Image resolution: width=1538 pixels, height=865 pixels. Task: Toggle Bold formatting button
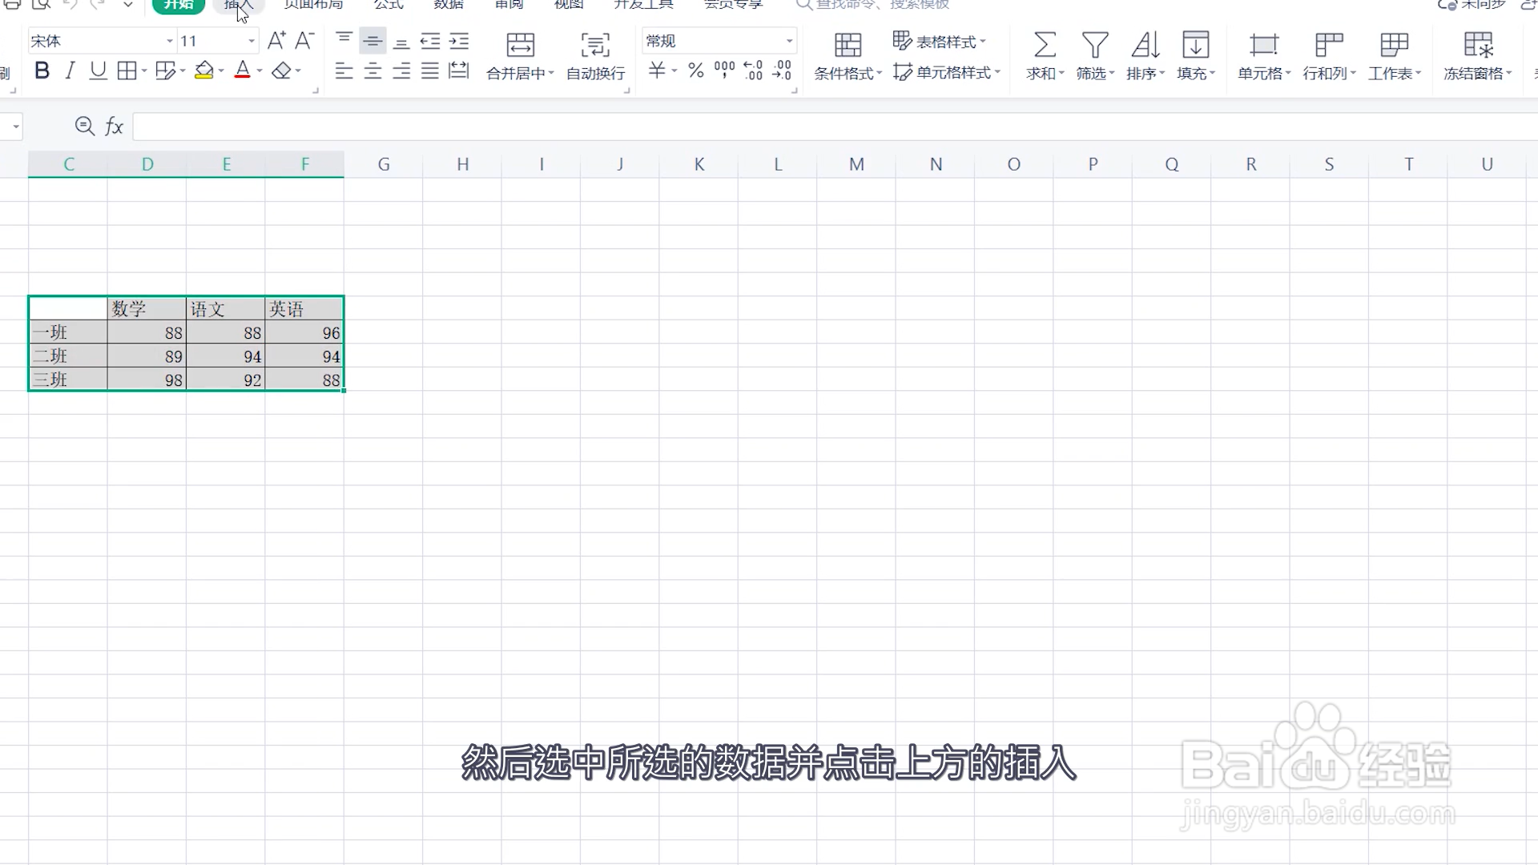click(x=42, y=71)
